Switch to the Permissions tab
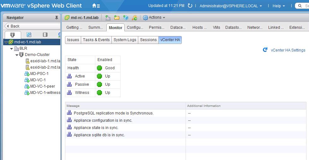 (x=157, y=28)
